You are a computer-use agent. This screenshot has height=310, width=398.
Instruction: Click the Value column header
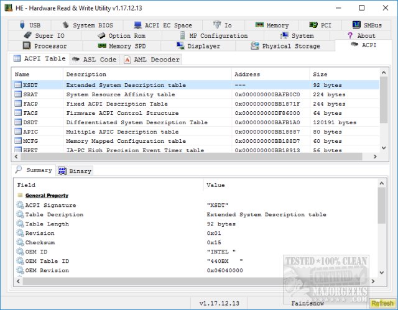click(x=290, y=185)
